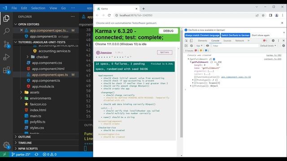Image resolution: width=287 pixels, height=161 pixels.
Task: Open DevTools settings gear in main toolbar
Action: [x=273, y=41]
